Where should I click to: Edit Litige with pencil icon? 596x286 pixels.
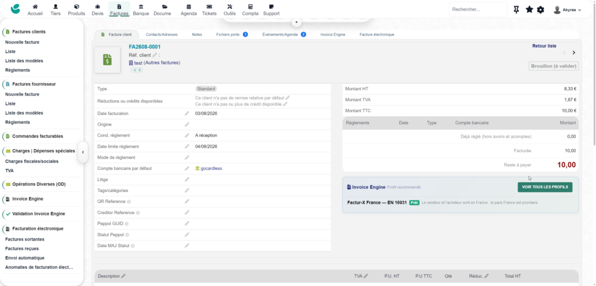coord(187,180)
